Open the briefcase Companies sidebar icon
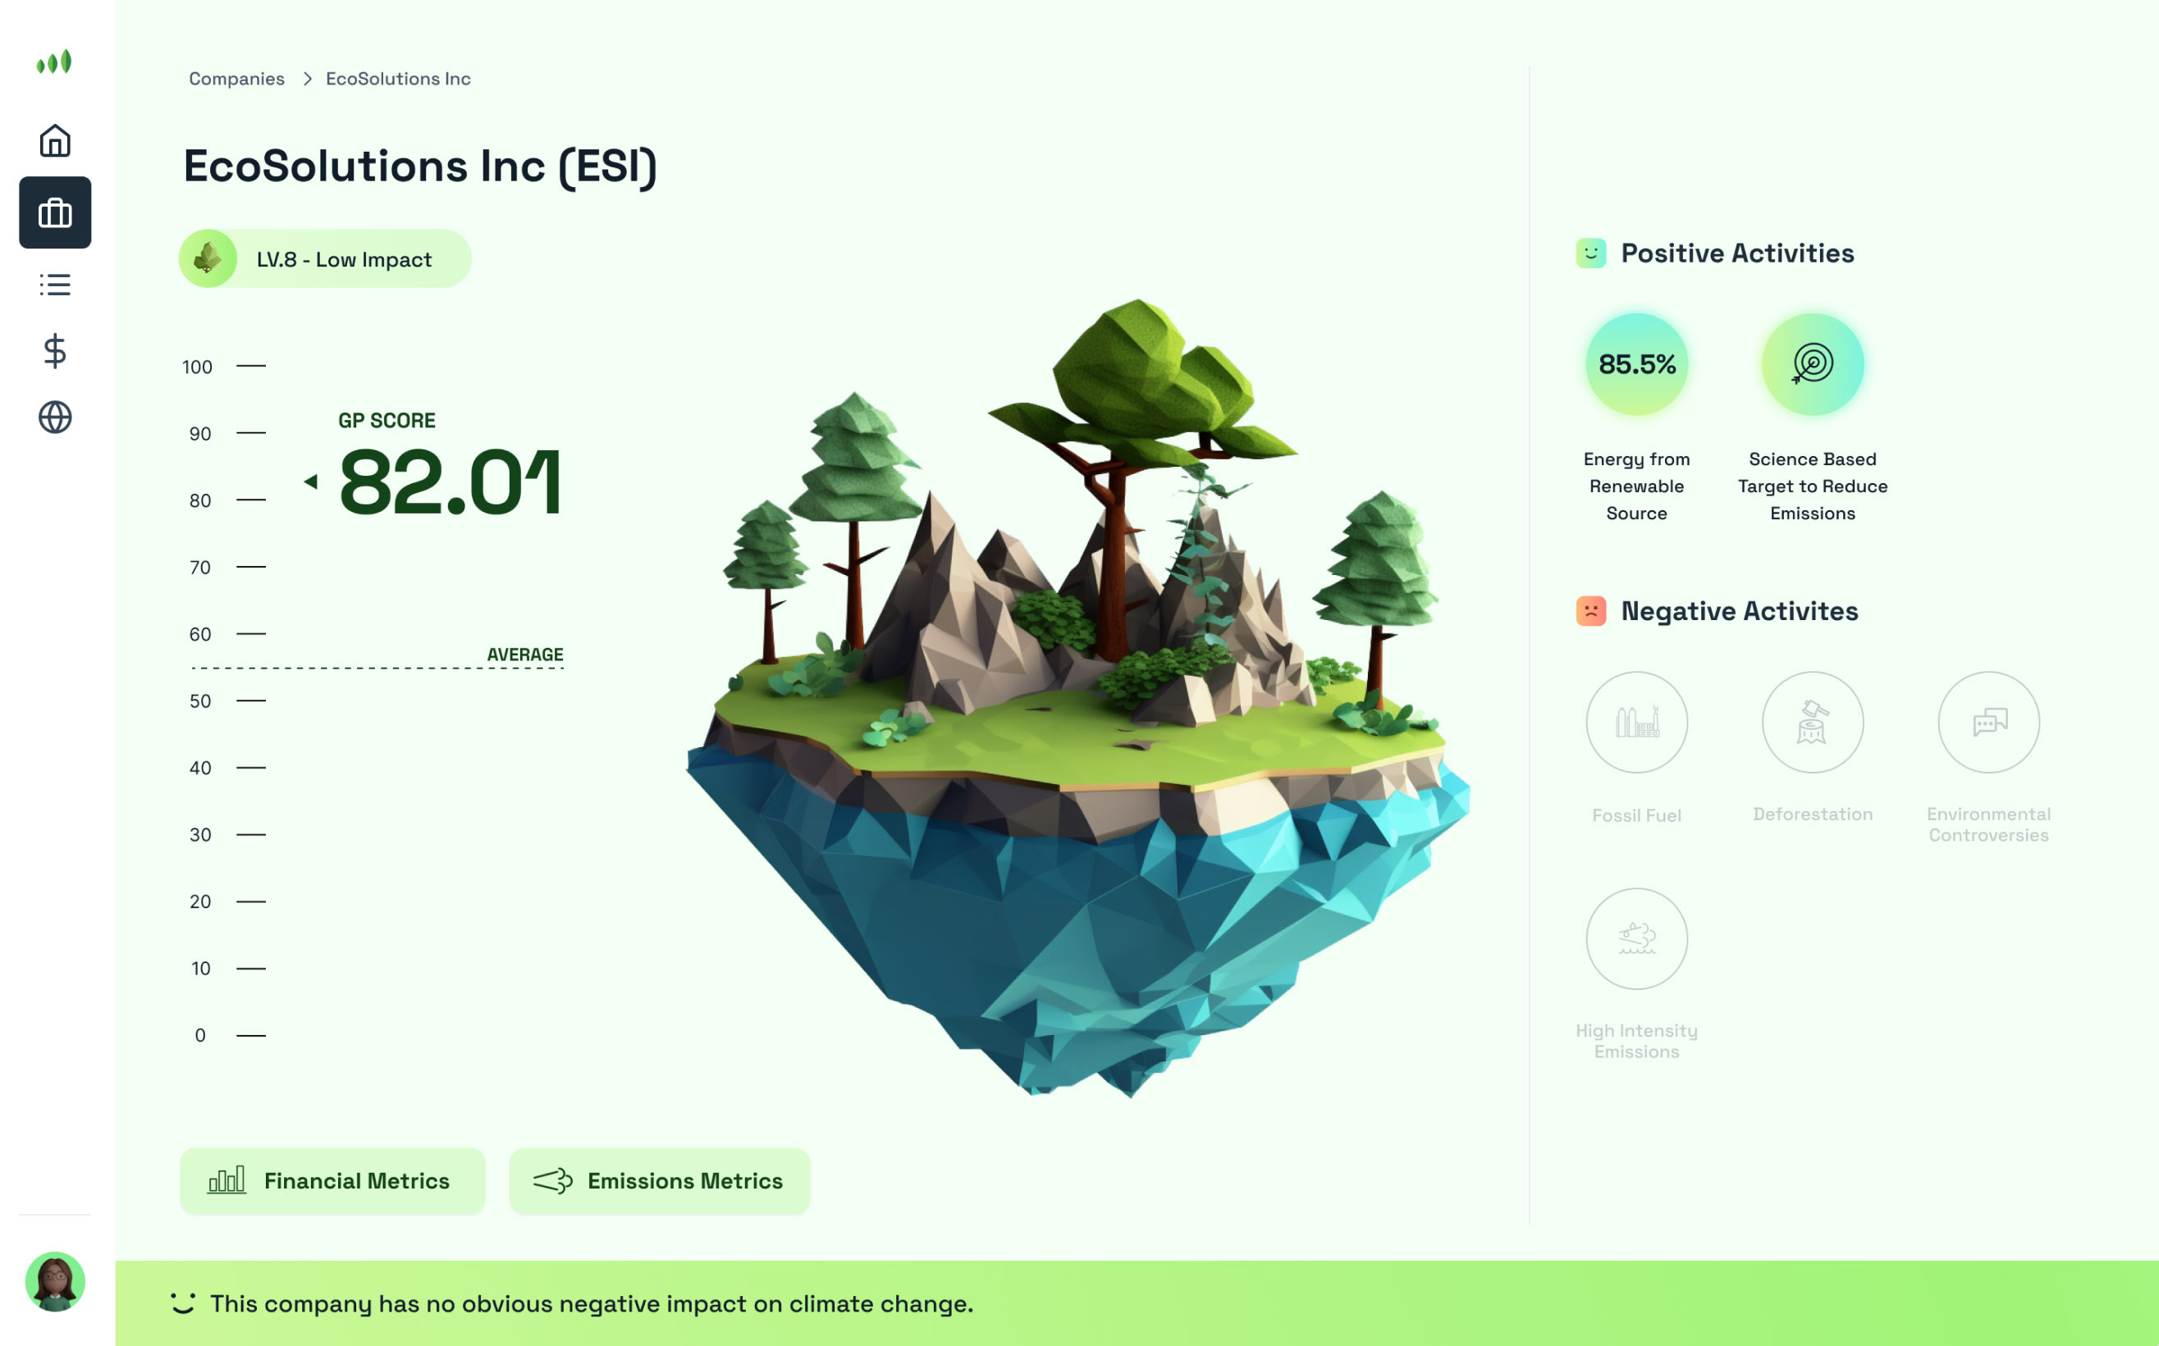Screen dimensions: 2159x1346 (55, 212)
